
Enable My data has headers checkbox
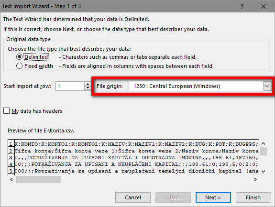[x=7, y=111]
